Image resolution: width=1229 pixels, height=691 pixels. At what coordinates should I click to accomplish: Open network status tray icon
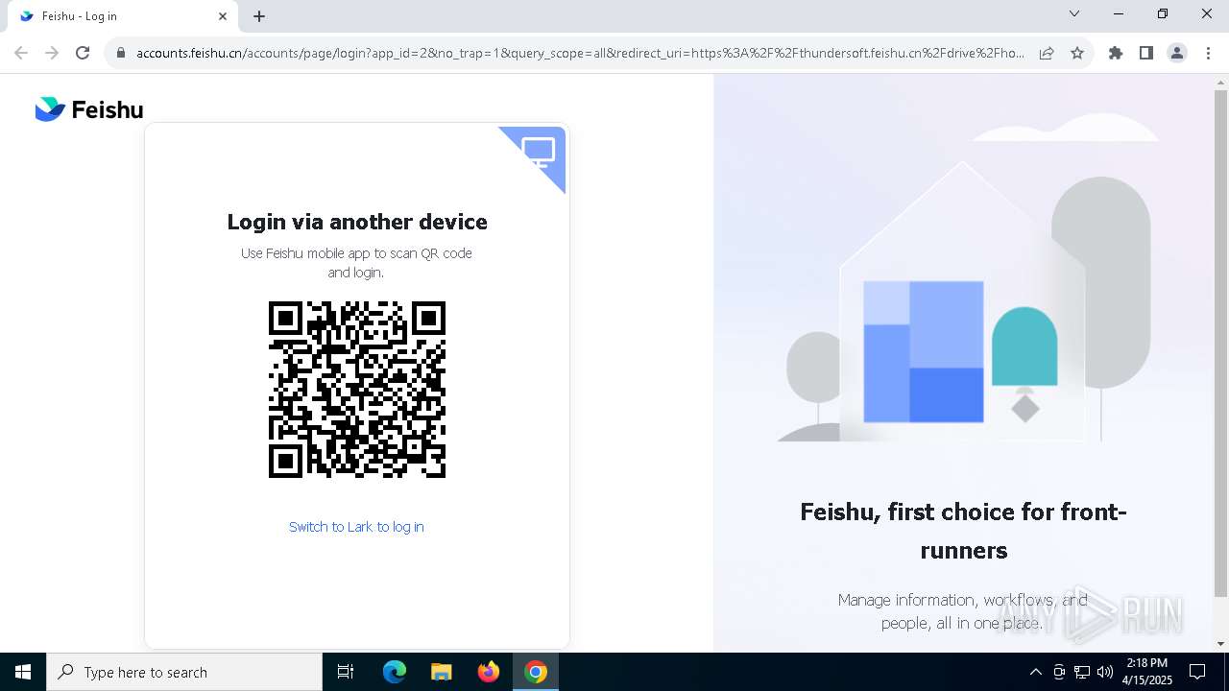1082,672
